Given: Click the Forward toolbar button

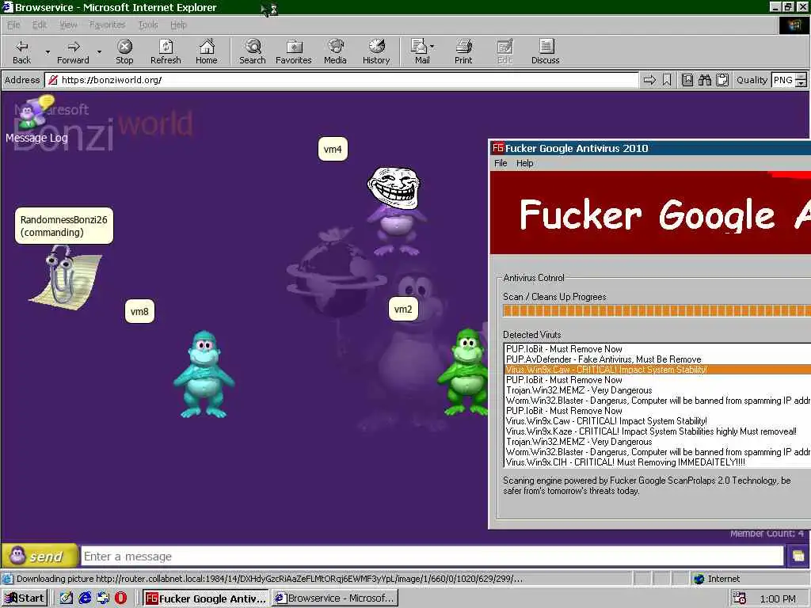Looking at the screenshot, I should coord(73,51).
